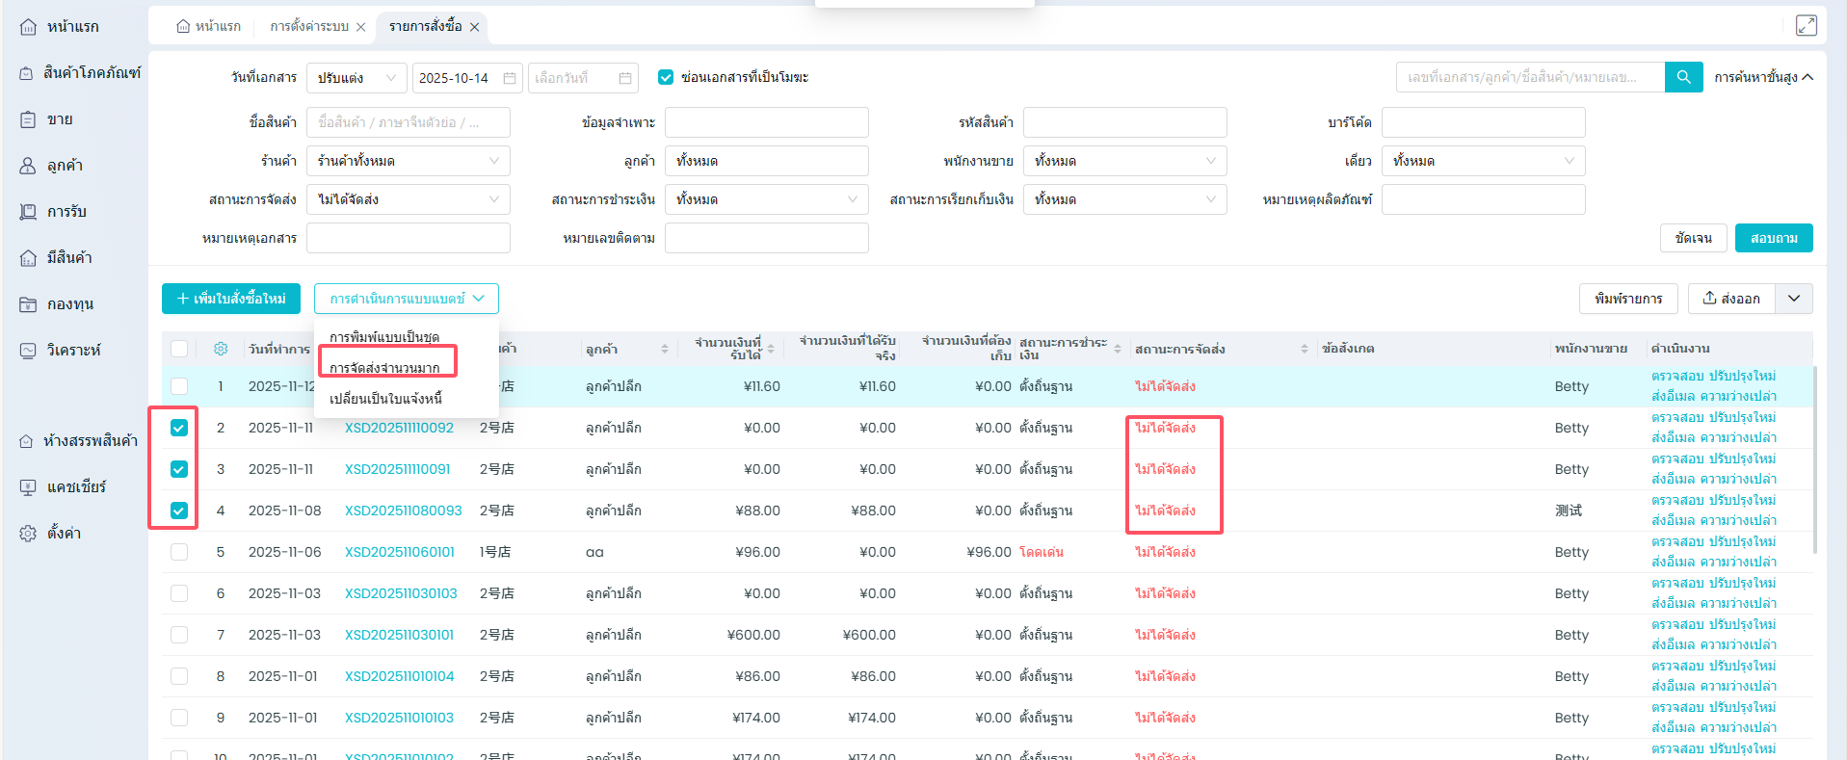
Task: Click the เพิ่มใบสั่งซื้อใหม่ button
Action: point(231,299)
